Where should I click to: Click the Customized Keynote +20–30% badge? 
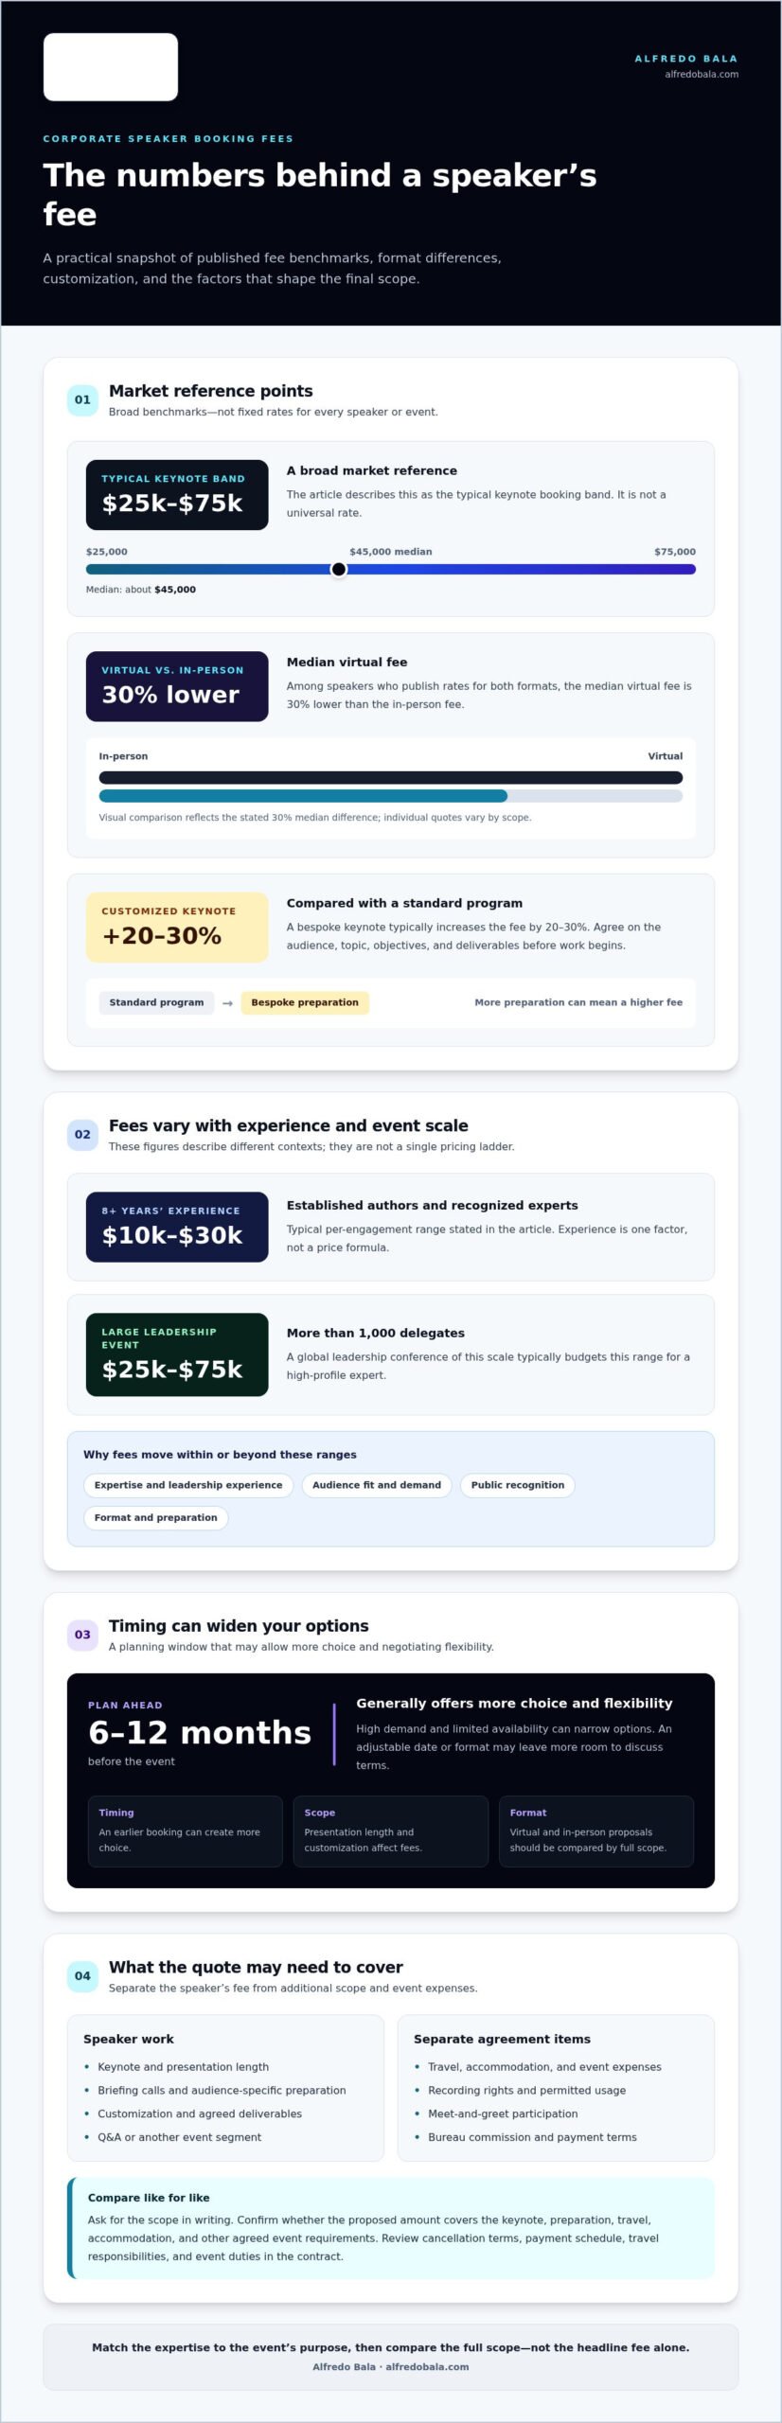pyautogui.click(x=177, y=927)
